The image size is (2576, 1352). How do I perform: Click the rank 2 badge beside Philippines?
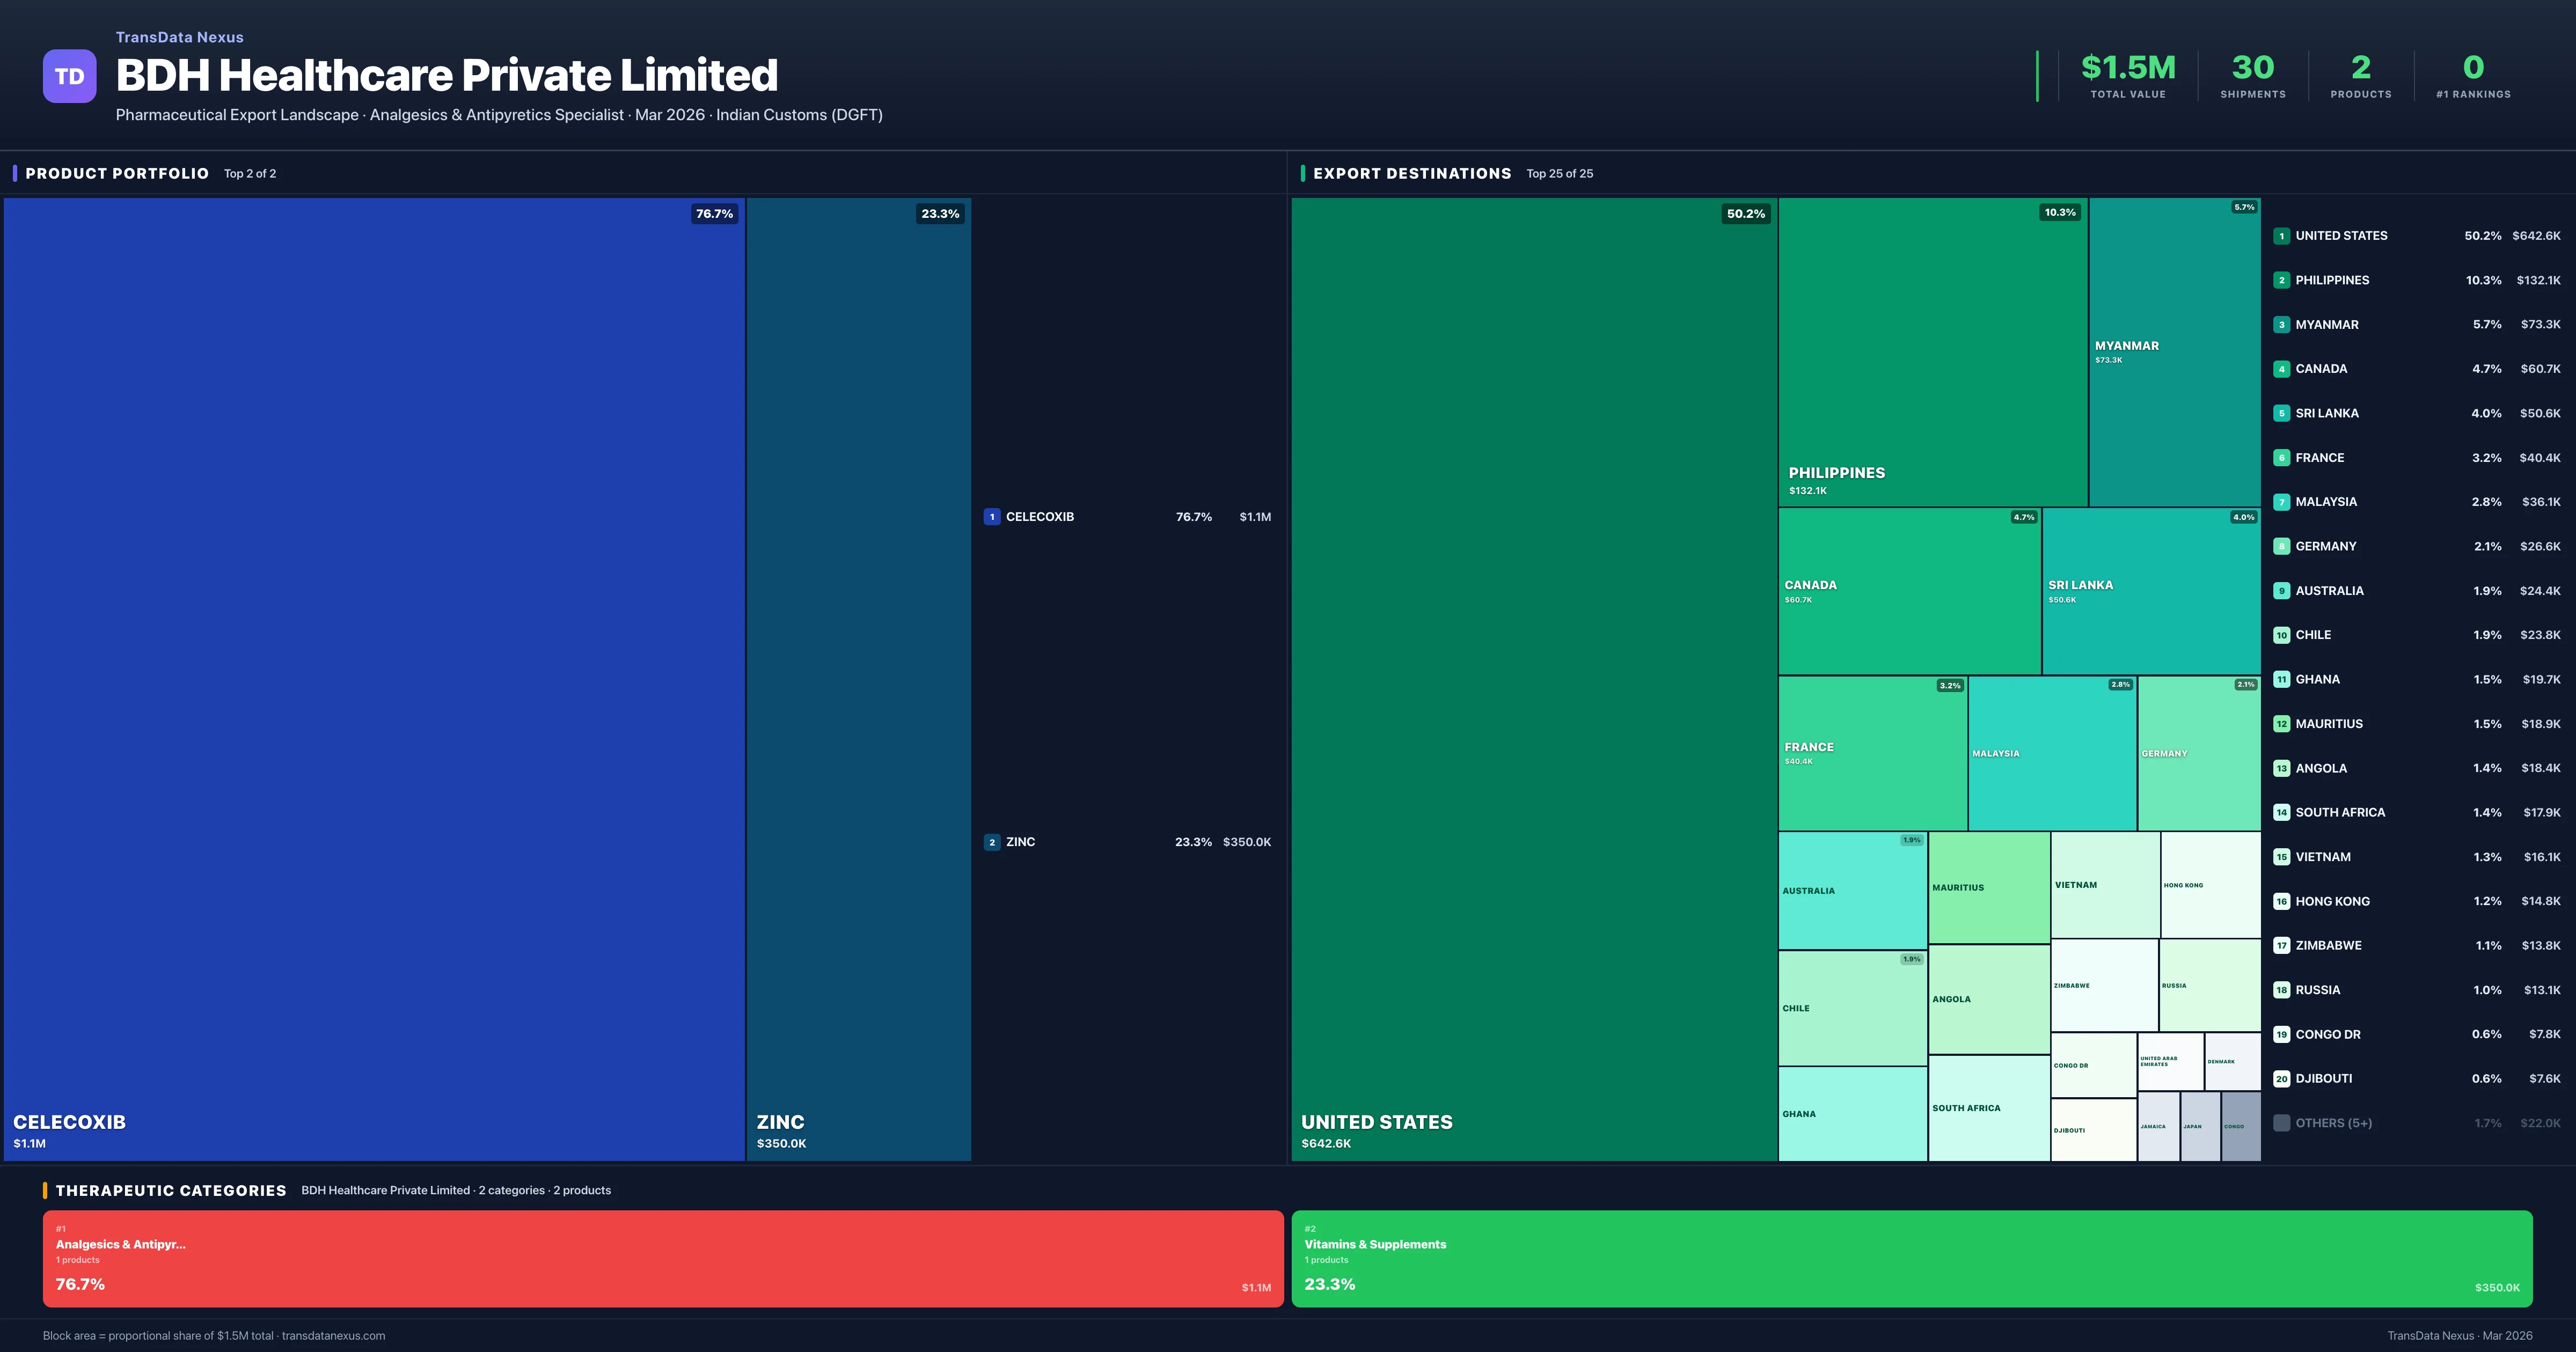tap(2281, 281)
